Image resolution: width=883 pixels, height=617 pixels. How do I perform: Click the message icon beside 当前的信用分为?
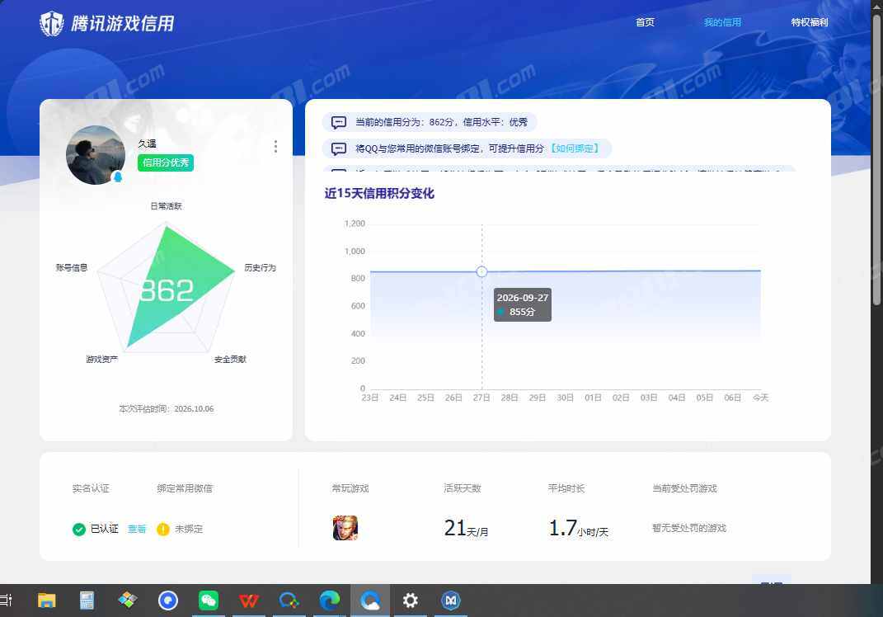click(x=339, y=122)
